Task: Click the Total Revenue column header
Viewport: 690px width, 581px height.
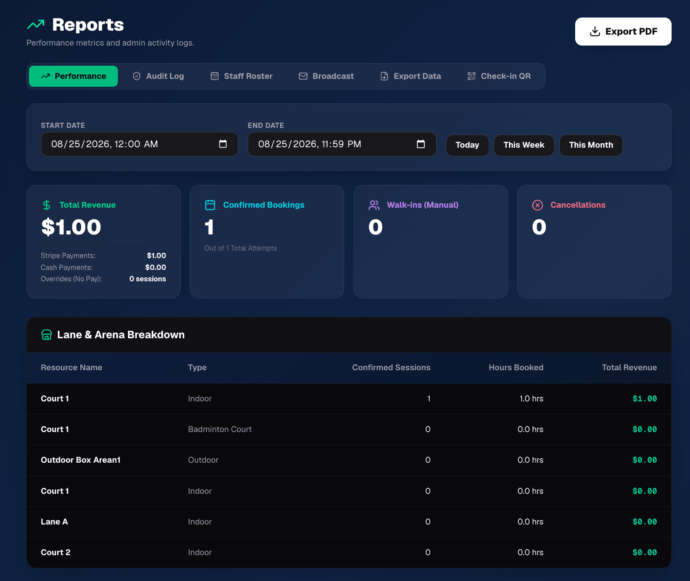Action: [629, 368]
